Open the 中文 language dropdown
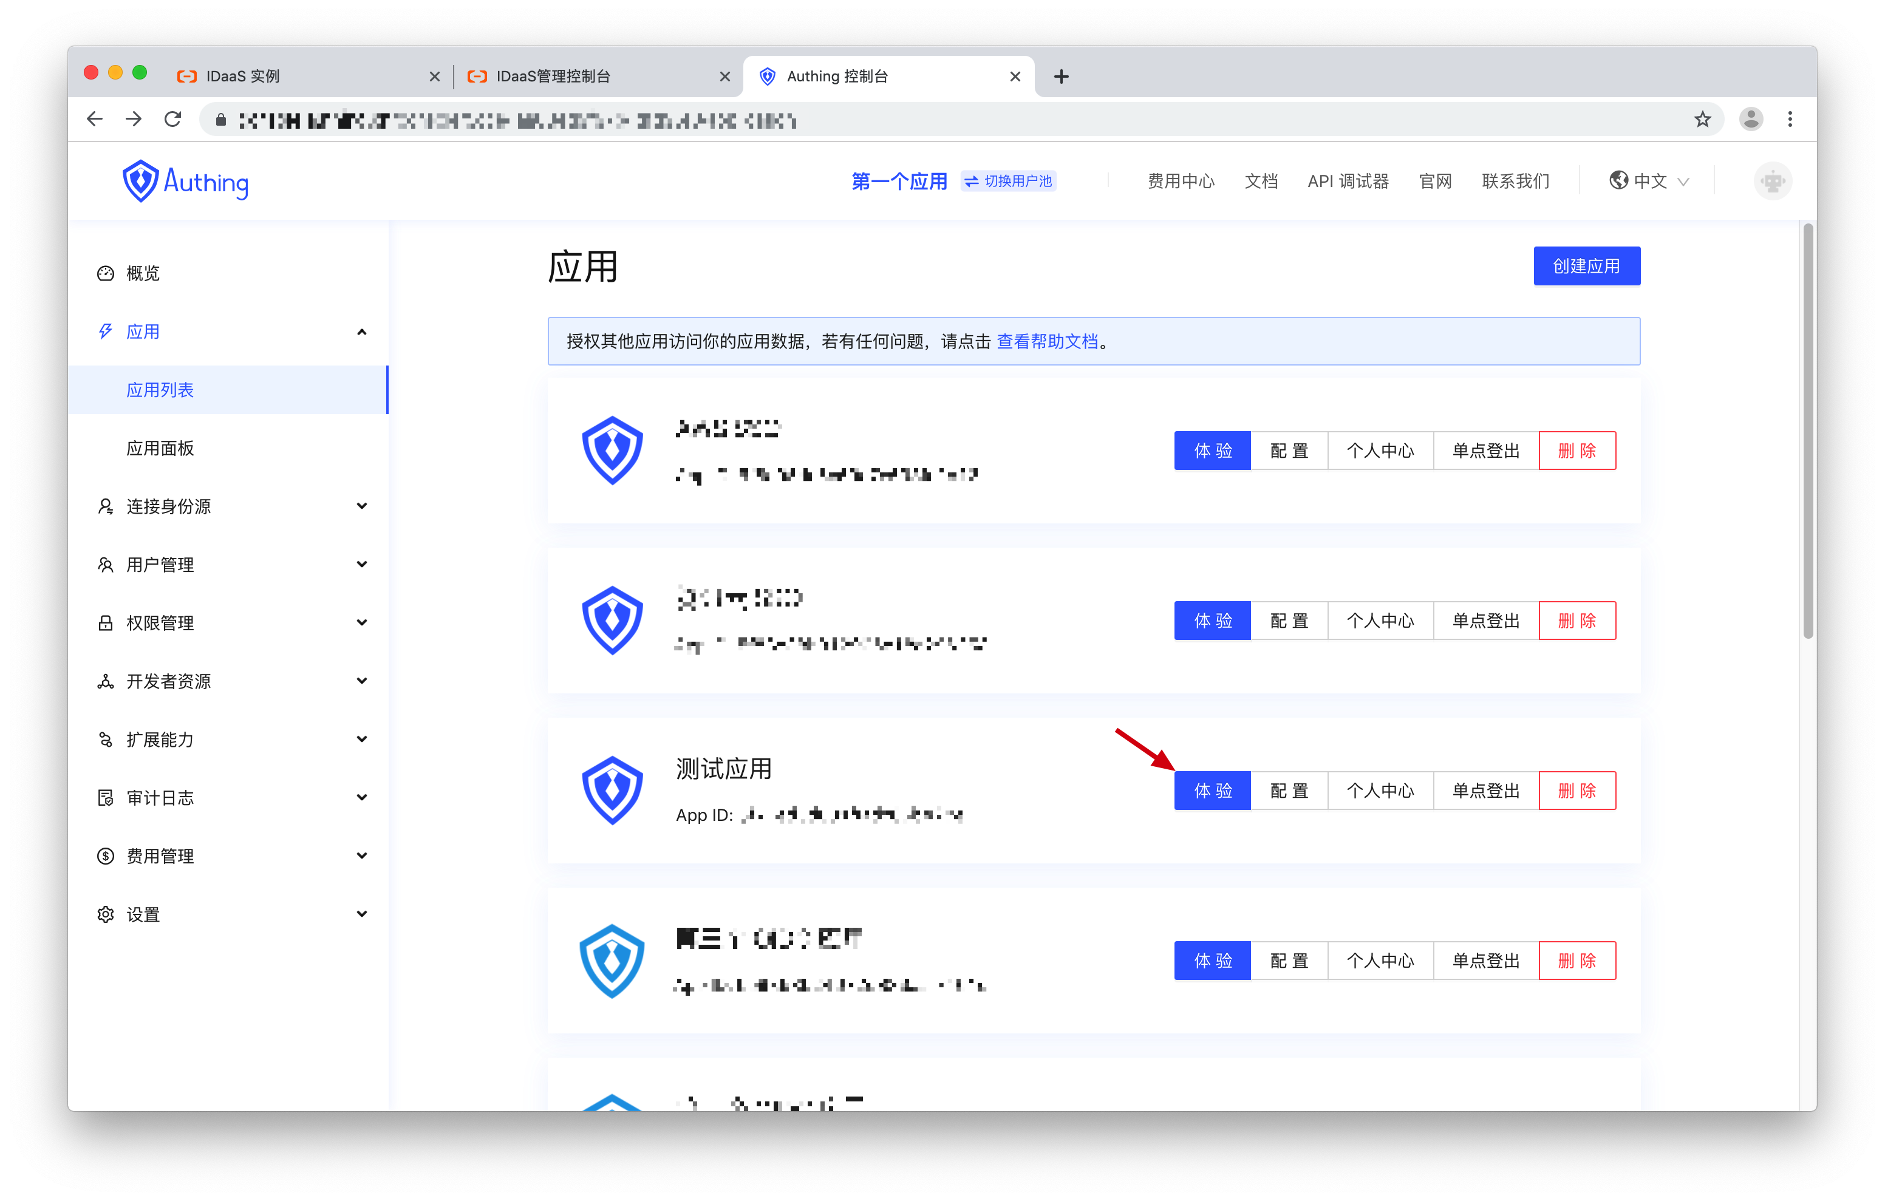Image resolution: width=1885 pixels, height=1201 pixels. point(1649,181)
